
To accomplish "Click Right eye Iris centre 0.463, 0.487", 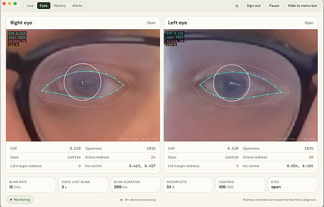I will point(142,166).
